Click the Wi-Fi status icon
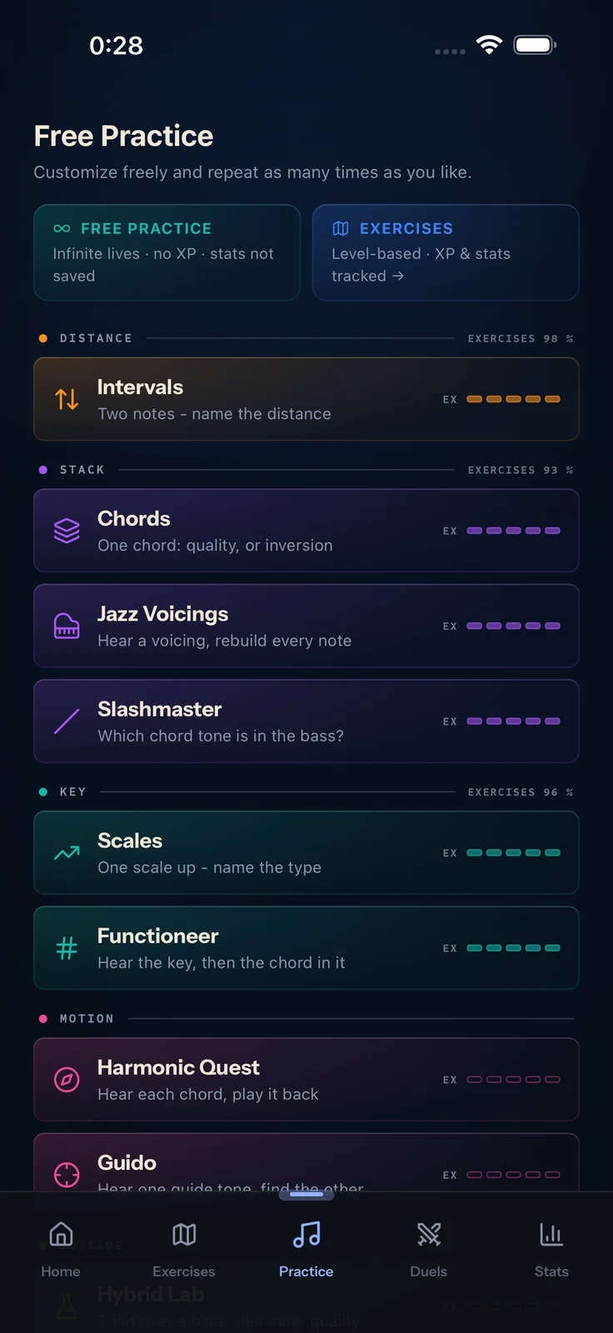This screenshot has height=1333, width=613. click(x=489, y=45)
